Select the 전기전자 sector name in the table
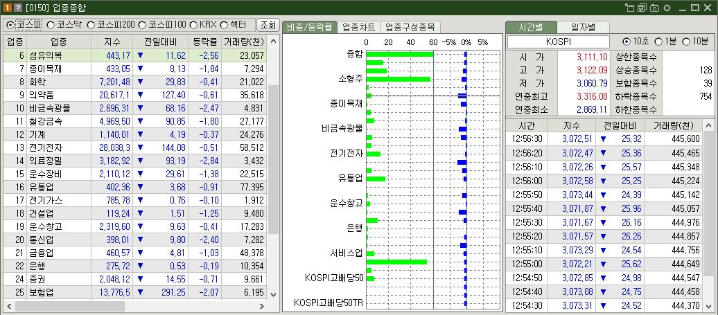This screenshot has width=718, height=315. point(44,147)
